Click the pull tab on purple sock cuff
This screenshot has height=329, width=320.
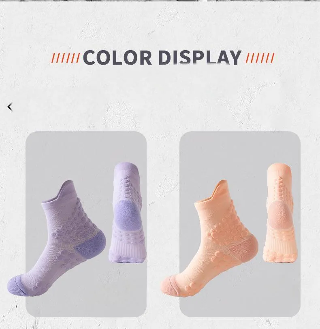tap(66, 189)
